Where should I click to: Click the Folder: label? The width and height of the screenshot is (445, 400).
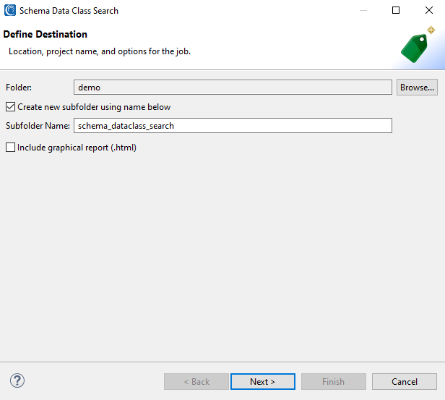click(19, 88)
